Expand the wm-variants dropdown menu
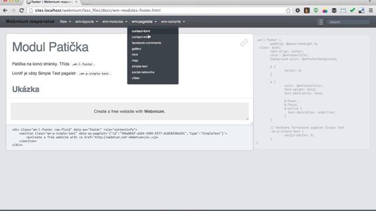The width and height of the screenshot is (376, 211). (173, 22)
